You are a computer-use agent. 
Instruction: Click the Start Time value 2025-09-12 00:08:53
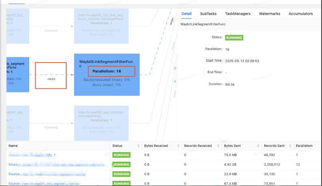(242, 61)
